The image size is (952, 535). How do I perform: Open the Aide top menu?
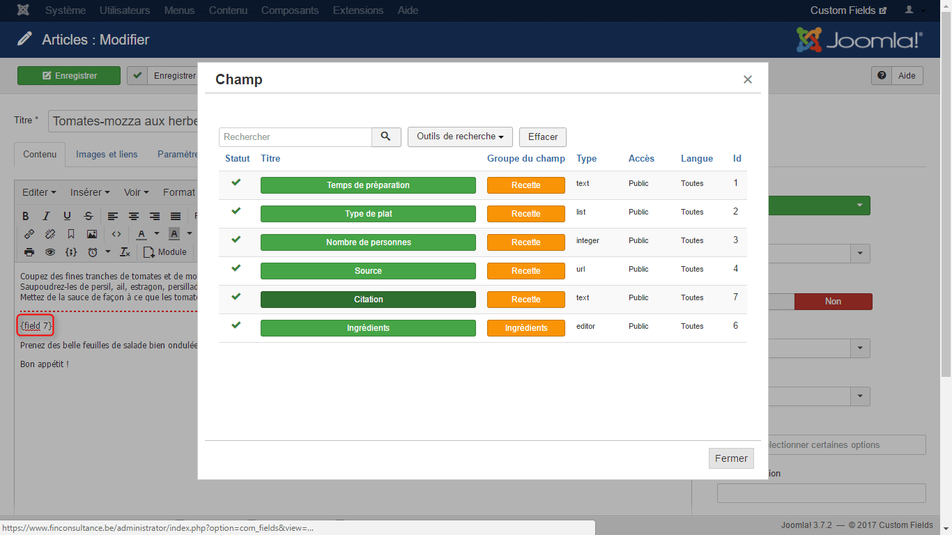408,10
